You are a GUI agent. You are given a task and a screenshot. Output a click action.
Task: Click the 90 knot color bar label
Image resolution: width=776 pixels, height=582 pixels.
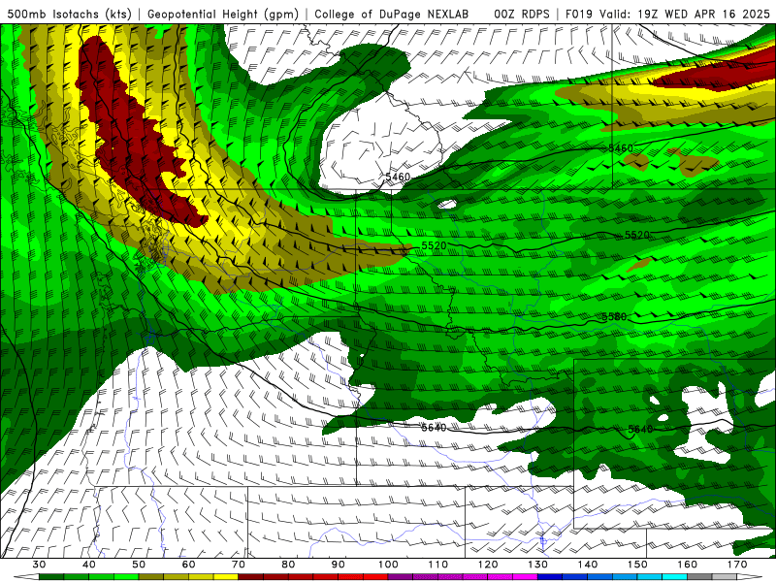pyautogui.click(x=338, y=565)
